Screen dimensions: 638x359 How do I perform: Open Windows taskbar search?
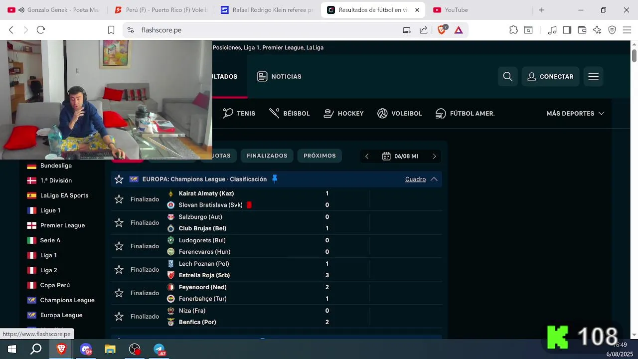[36, 349]
